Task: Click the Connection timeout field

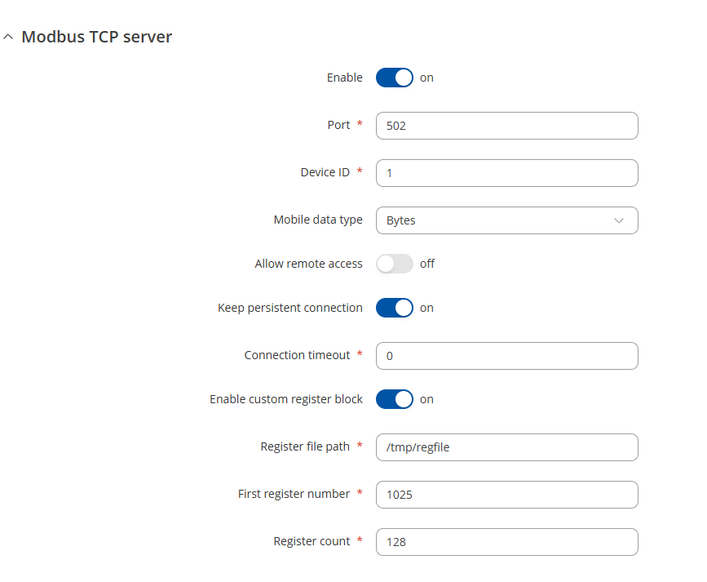Action: click(x=506, y=356)
